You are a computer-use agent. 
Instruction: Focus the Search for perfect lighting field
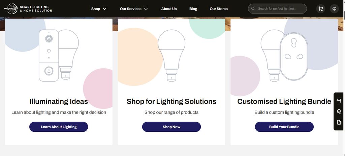[x=277, y=9]
